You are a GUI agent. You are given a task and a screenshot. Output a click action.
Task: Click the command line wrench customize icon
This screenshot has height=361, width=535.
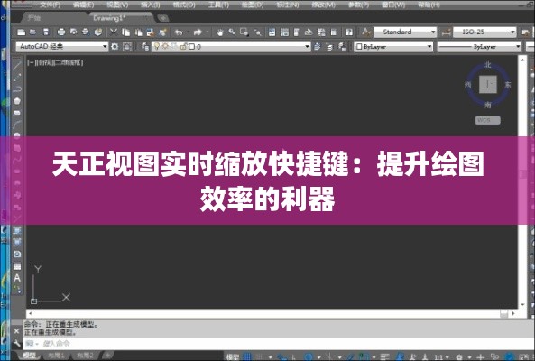click(16, 343)
